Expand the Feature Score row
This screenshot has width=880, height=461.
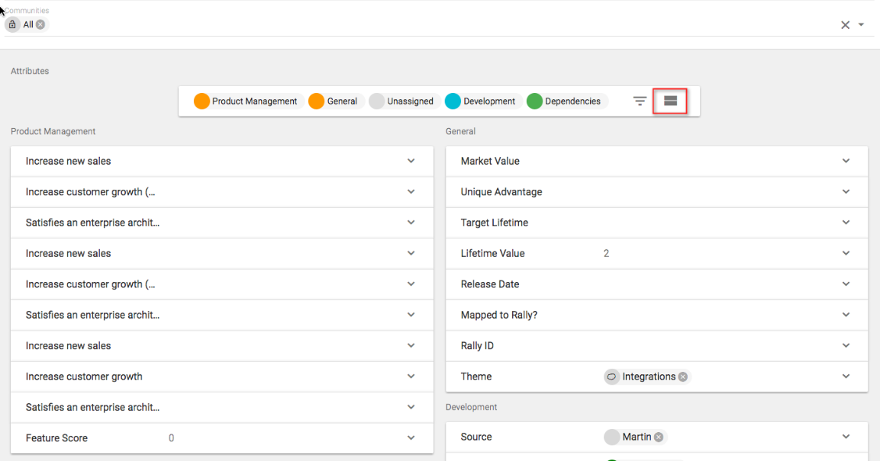click(411, 438)
